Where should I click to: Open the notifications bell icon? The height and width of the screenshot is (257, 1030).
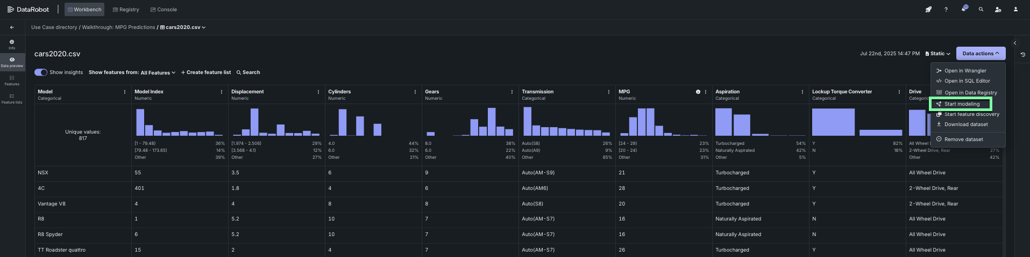click(964, 9)
